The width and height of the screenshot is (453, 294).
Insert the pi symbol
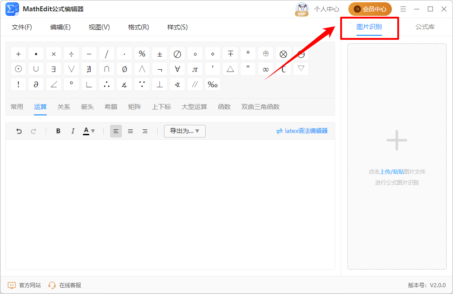point(195,69)
